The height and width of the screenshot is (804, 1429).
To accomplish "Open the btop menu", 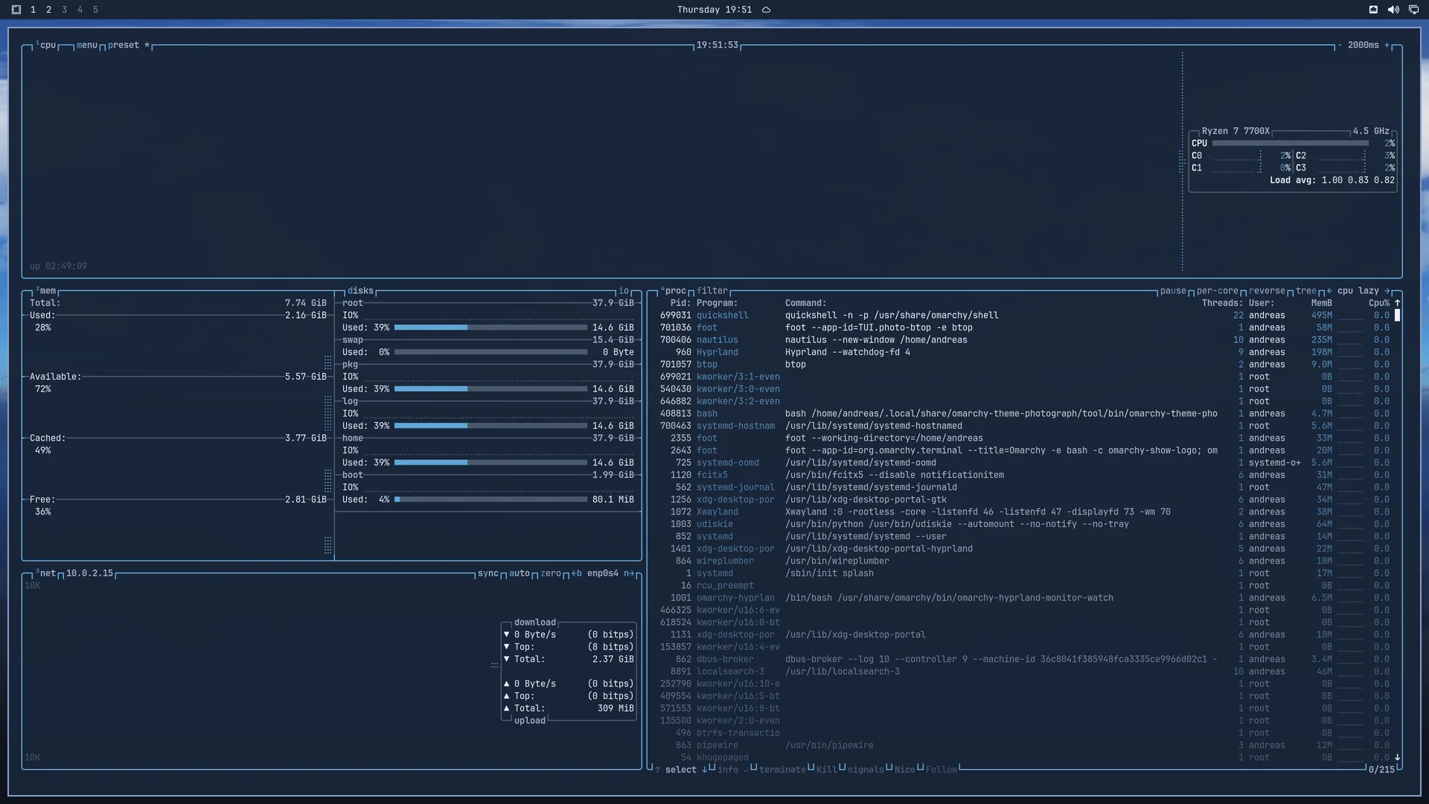I will click(87, 45).
